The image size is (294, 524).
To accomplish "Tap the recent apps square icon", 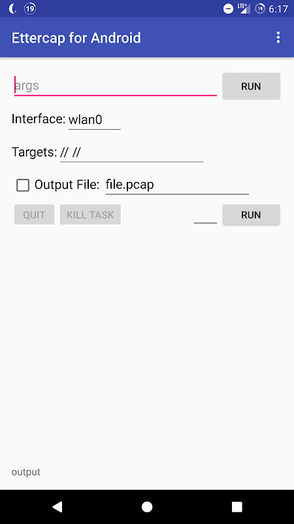I will point(237,506).
